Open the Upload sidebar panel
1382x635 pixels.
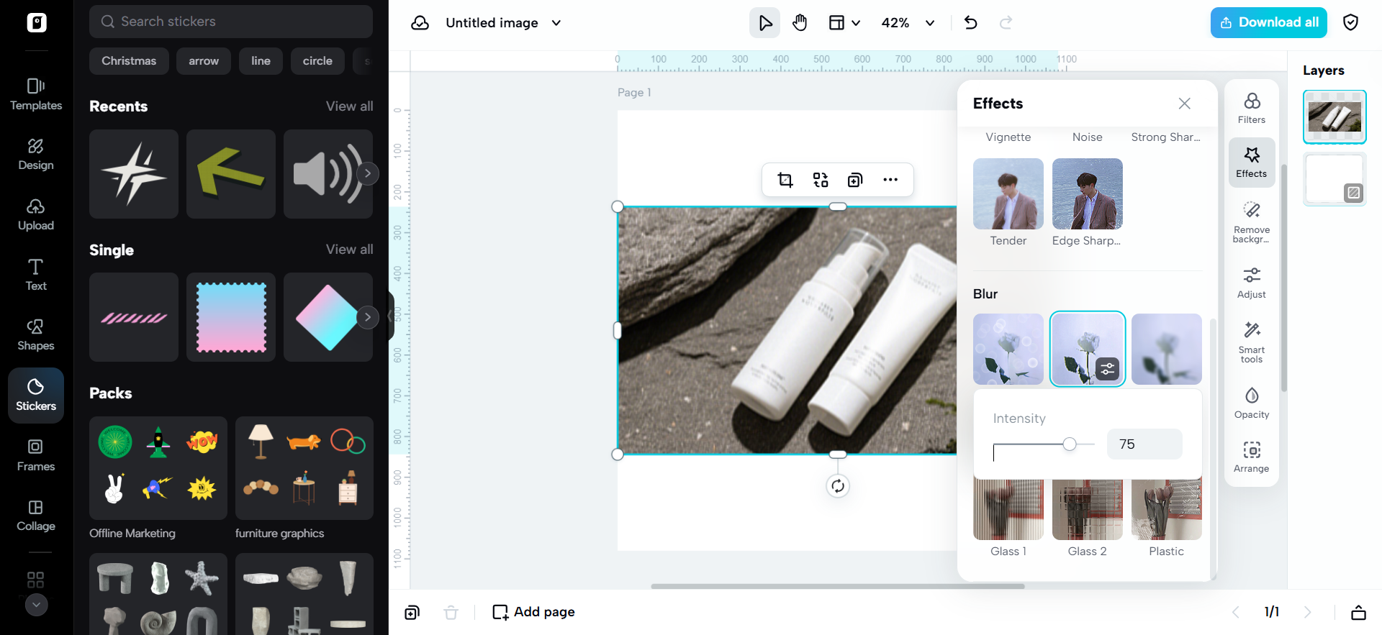[36, 215]
